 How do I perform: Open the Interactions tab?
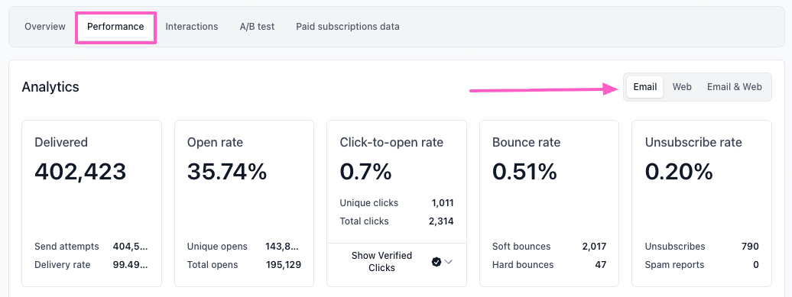click(x=192, y=27)
